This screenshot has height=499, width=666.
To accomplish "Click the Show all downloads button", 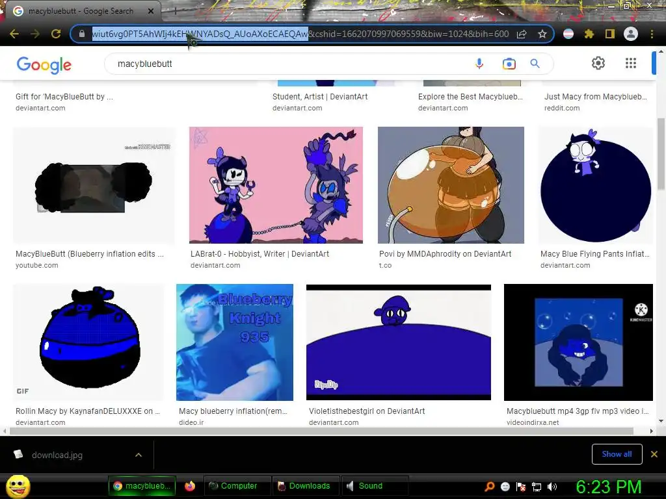I will (x=617, y=454).
